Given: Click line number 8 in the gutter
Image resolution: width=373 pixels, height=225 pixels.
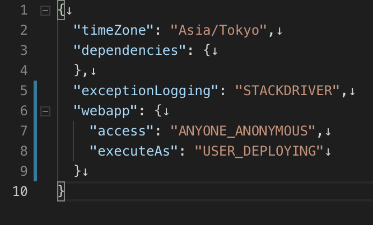Looking at the screenshot, I should (x=24, y=151).
